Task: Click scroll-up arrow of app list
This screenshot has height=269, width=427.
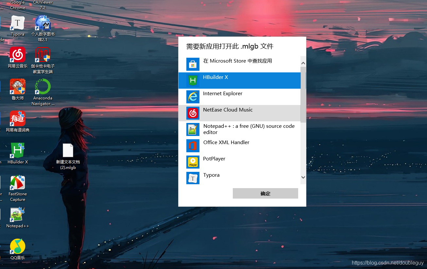Action: click(x=303, y=63)
